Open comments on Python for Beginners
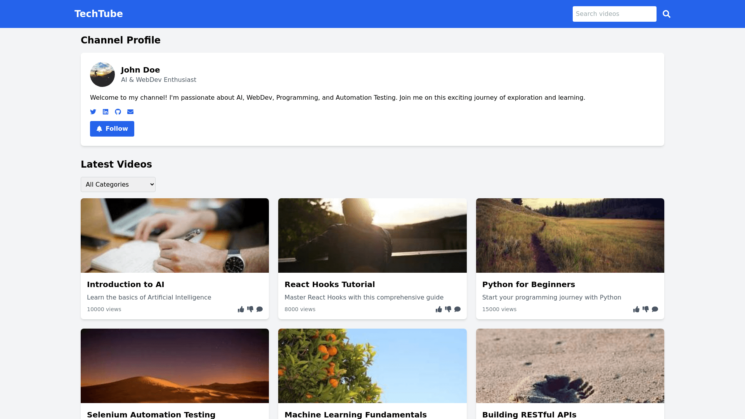Screen dimensions: 745x419 655,309
